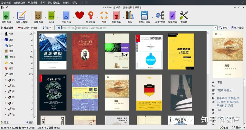Open search history dropdown in search bar

216,28
